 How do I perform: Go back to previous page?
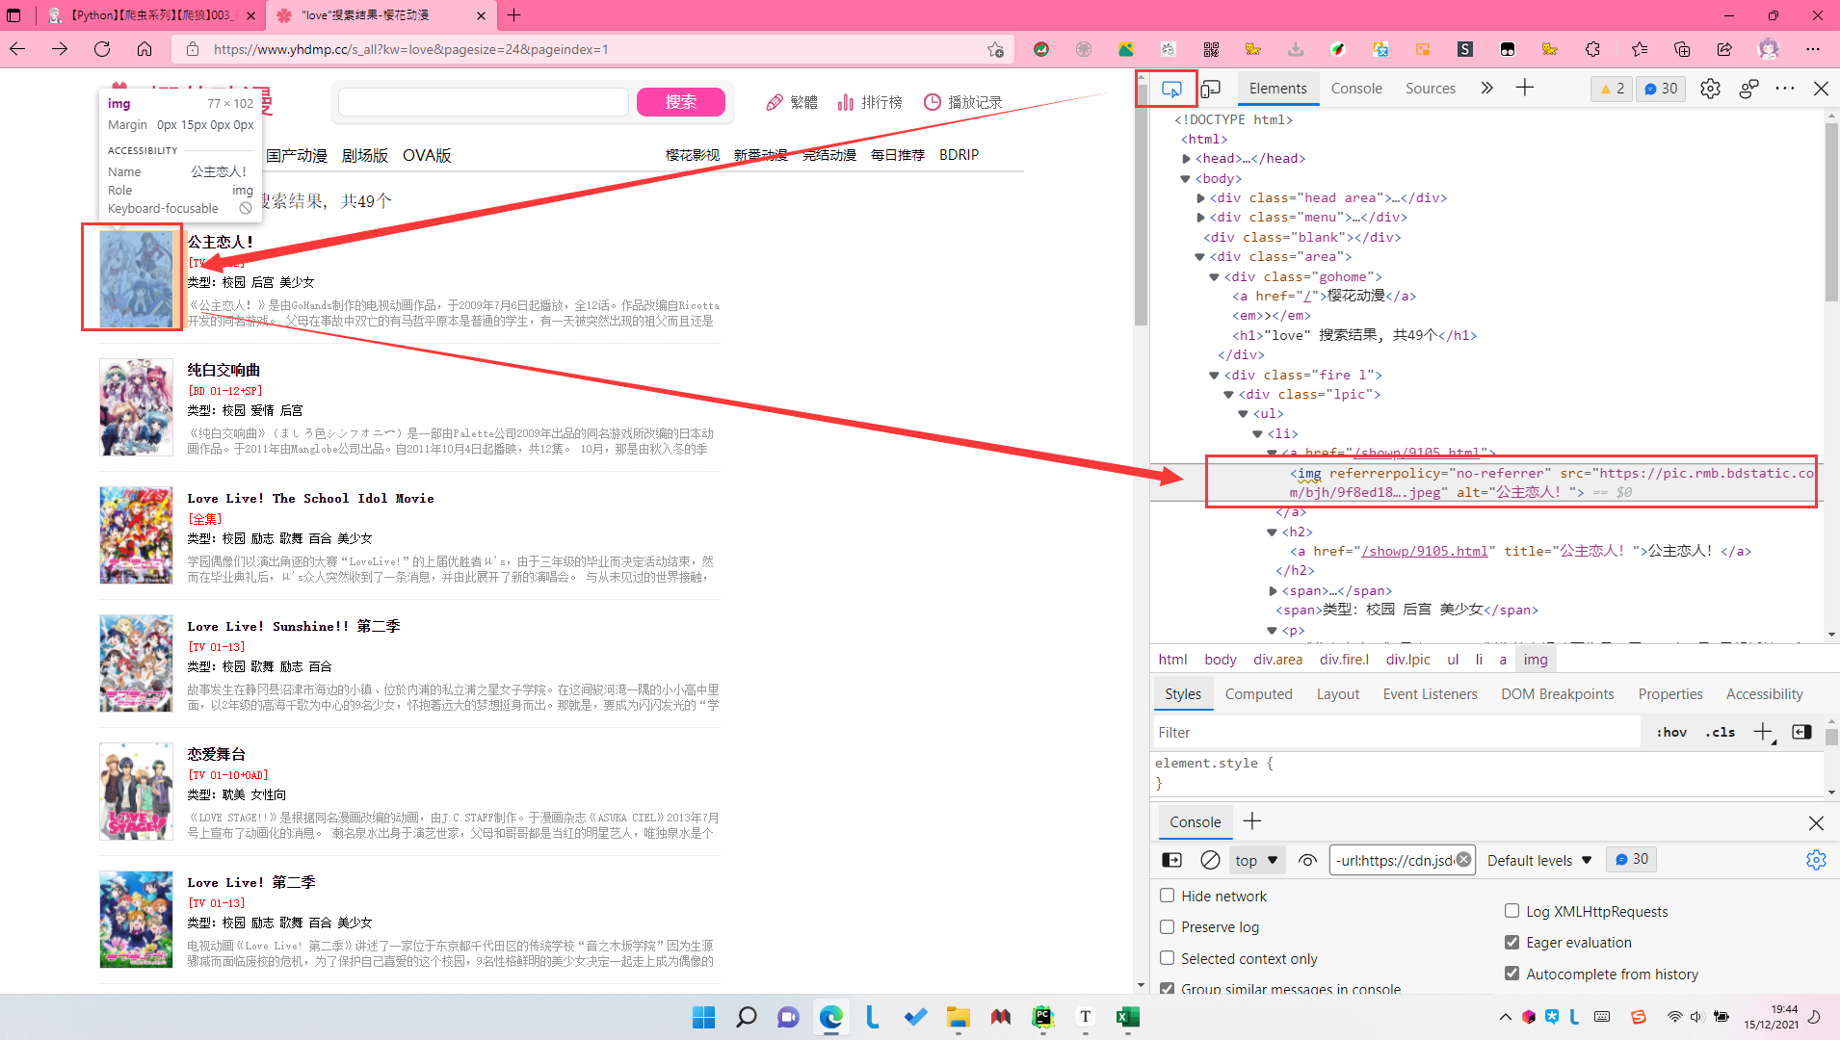point(17,49)
